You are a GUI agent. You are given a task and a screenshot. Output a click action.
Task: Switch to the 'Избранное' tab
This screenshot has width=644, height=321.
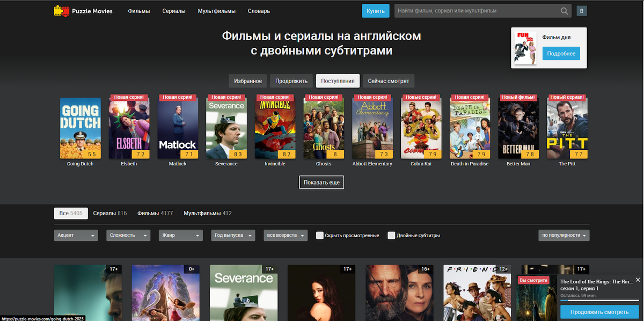tap(248, 81)
